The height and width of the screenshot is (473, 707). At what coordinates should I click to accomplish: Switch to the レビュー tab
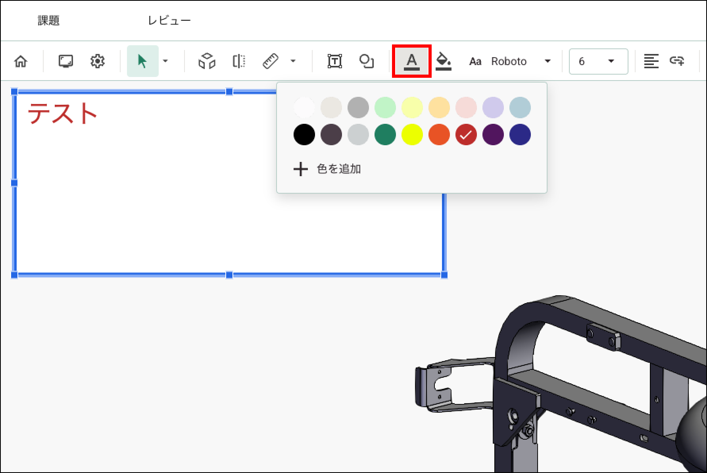169,20
